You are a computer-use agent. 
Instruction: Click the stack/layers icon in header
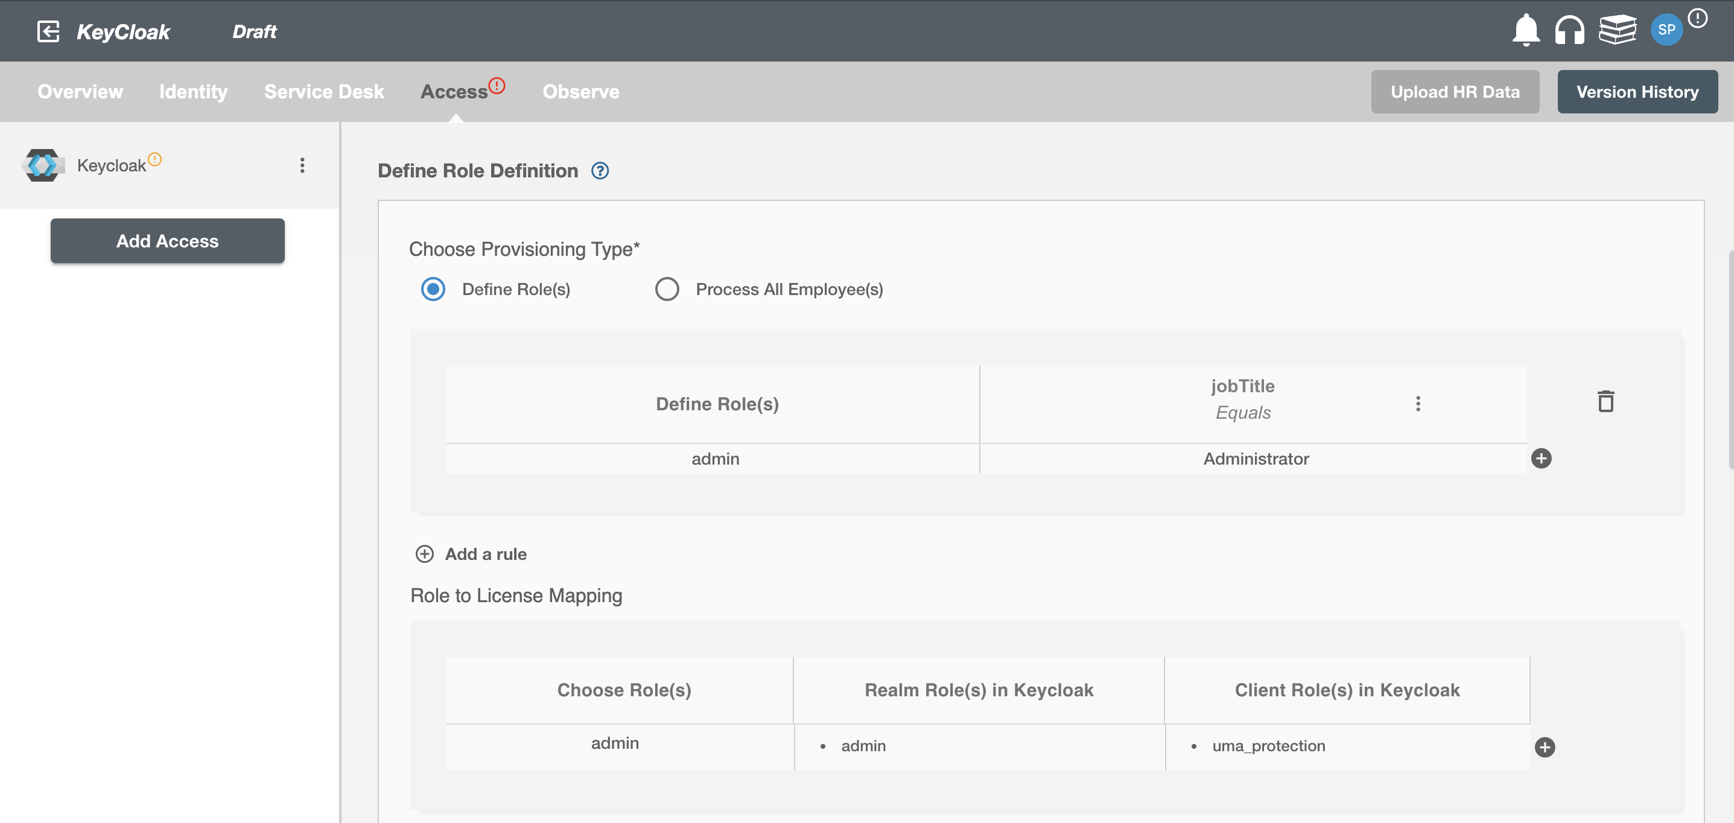(x=1616, y=30)
